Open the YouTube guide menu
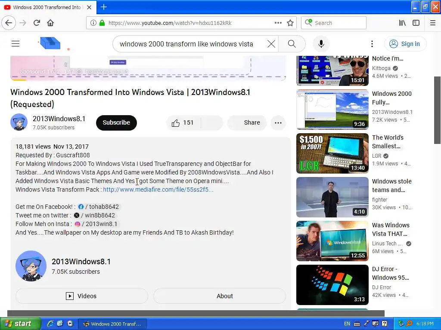Screen dimensions: 441x330 click(x=16, y=43)
